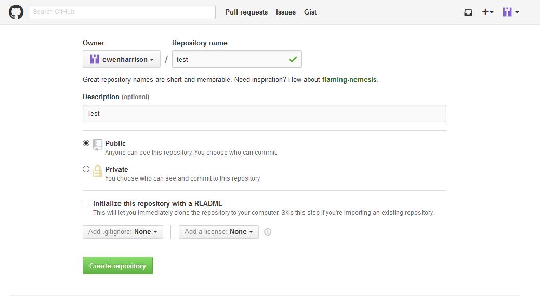Open Gist from the top navigation
The height and width of the screenshot is (303, 540).
click(x=310, y=12)
